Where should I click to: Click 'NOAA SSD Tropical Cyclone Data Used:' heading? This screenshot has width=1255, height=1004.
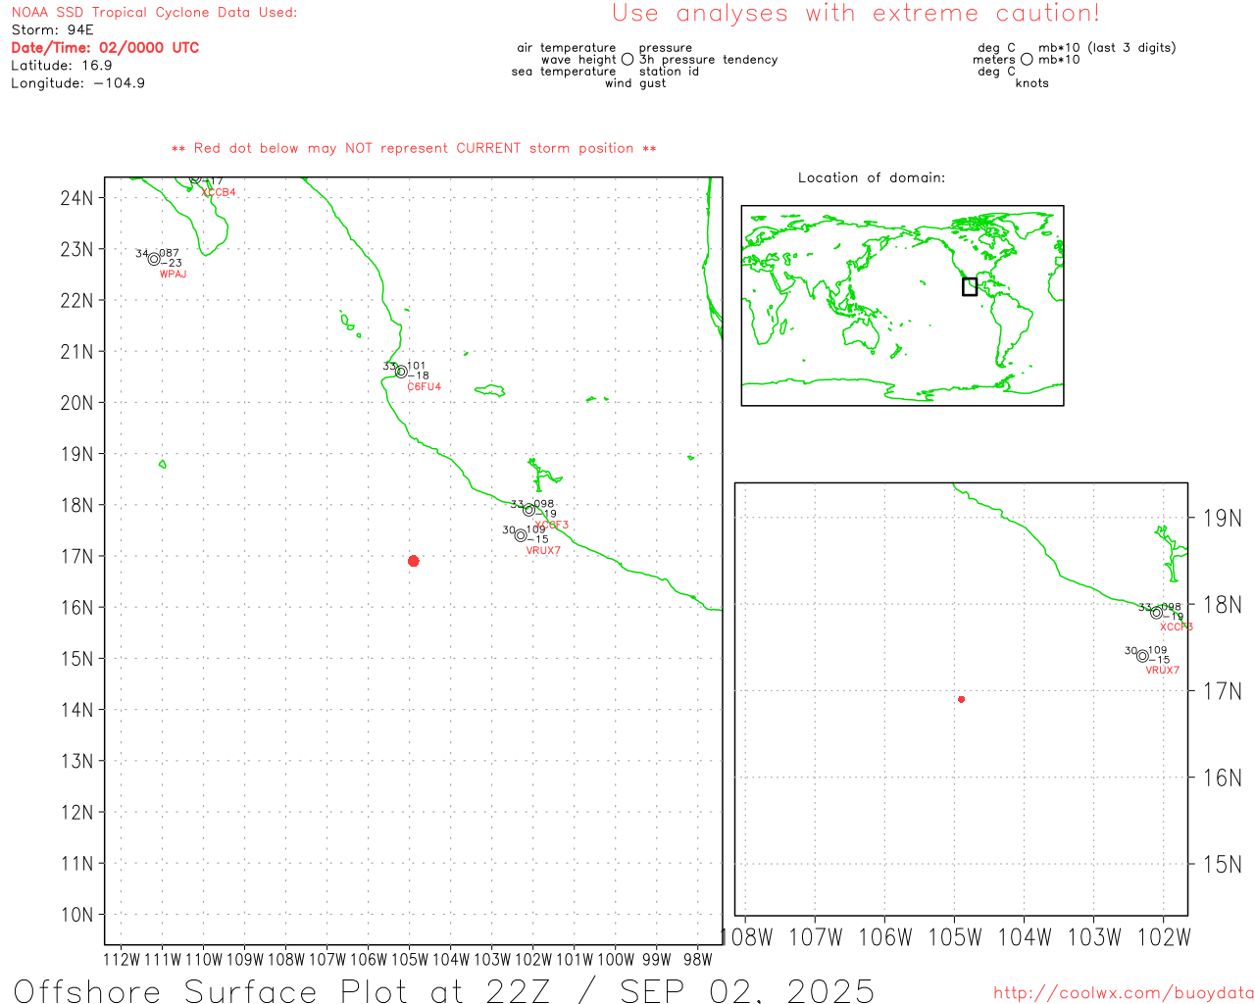coord(154,13)
